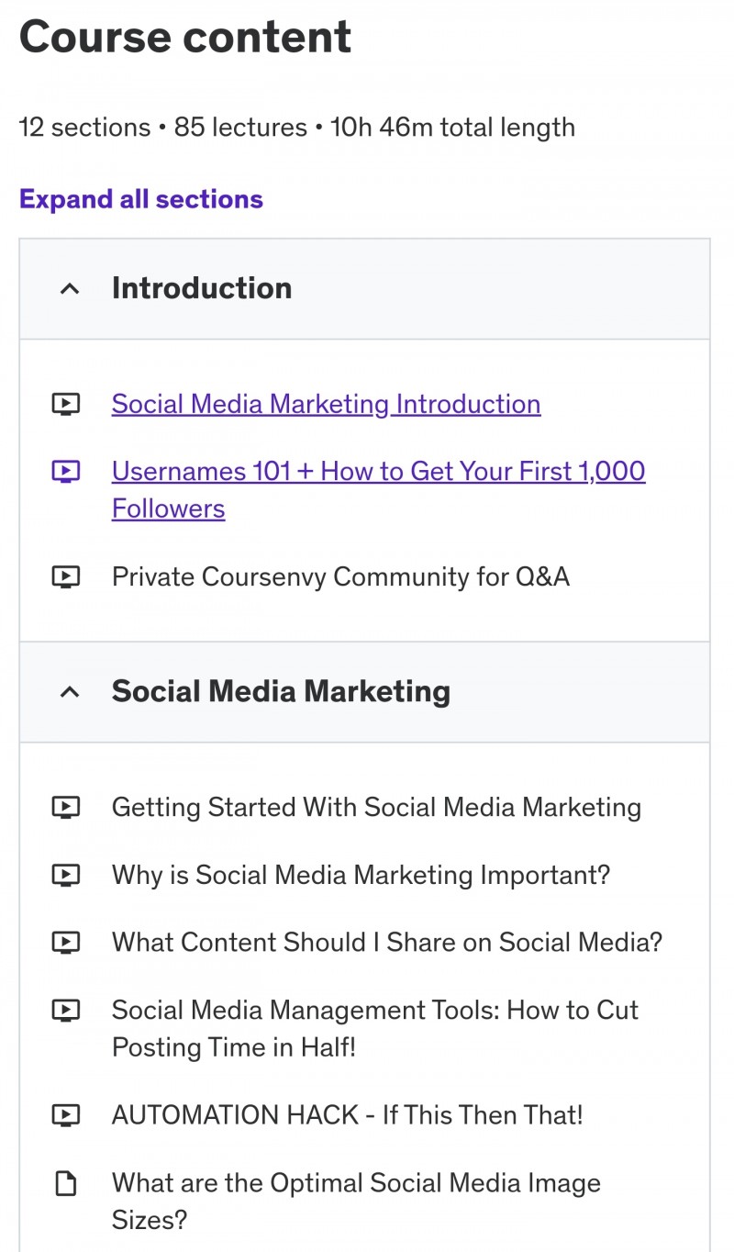Click video icon next to Private Coursenvy Community
734x1252 pixels.
[66, 576]
